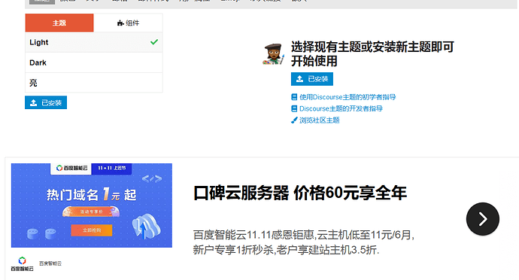Select the Dark theme
This screenshot has height=280, width=519.
coord(94,62)
